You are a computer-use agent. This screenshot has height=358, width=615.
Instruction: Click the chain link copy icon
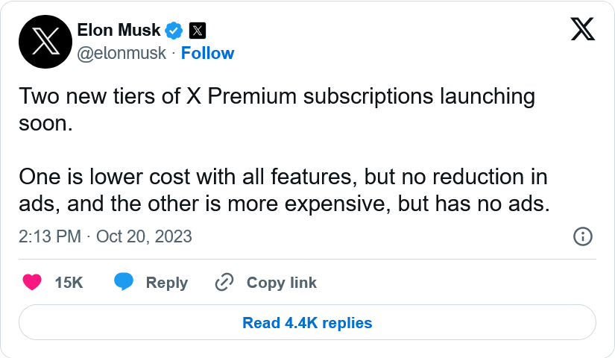(x=224, y=283)
